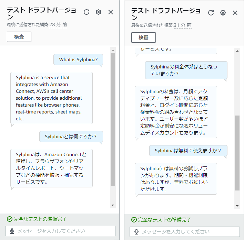Click 検査 button in left panel
This screenshot has width=244, height=240.
pyautogui.click(x=19, y=37)
